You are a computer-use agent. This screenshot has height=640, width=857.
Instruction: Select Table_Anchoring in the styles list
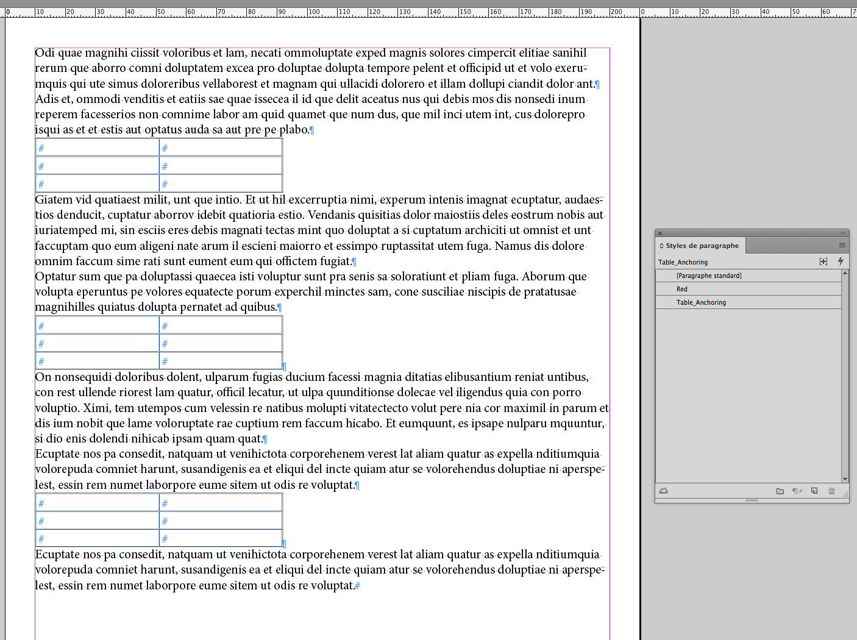point(749,302)
